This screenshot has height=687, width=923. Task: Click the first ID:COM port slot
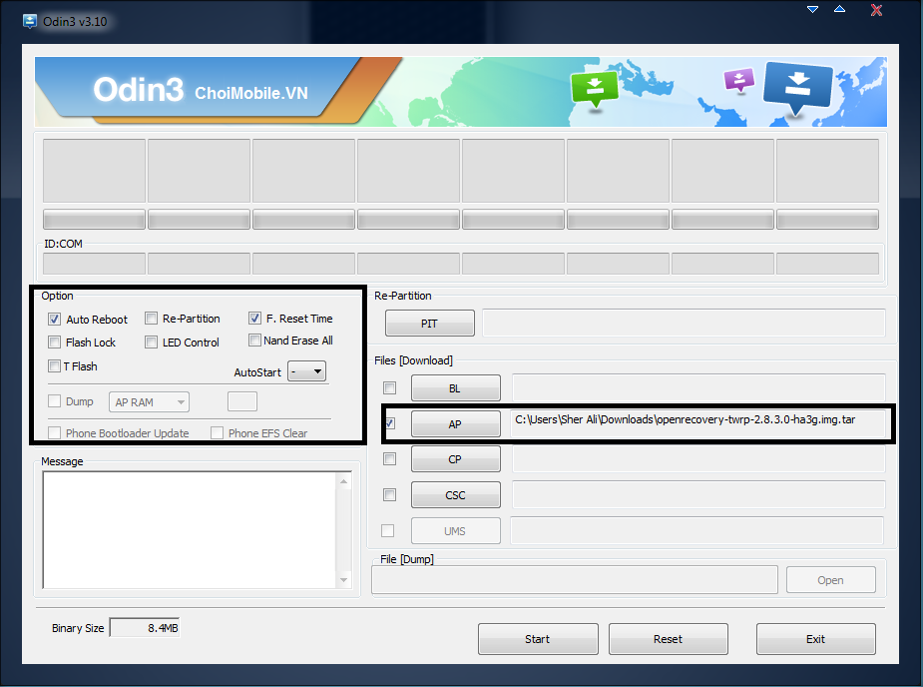coord(94,264)
